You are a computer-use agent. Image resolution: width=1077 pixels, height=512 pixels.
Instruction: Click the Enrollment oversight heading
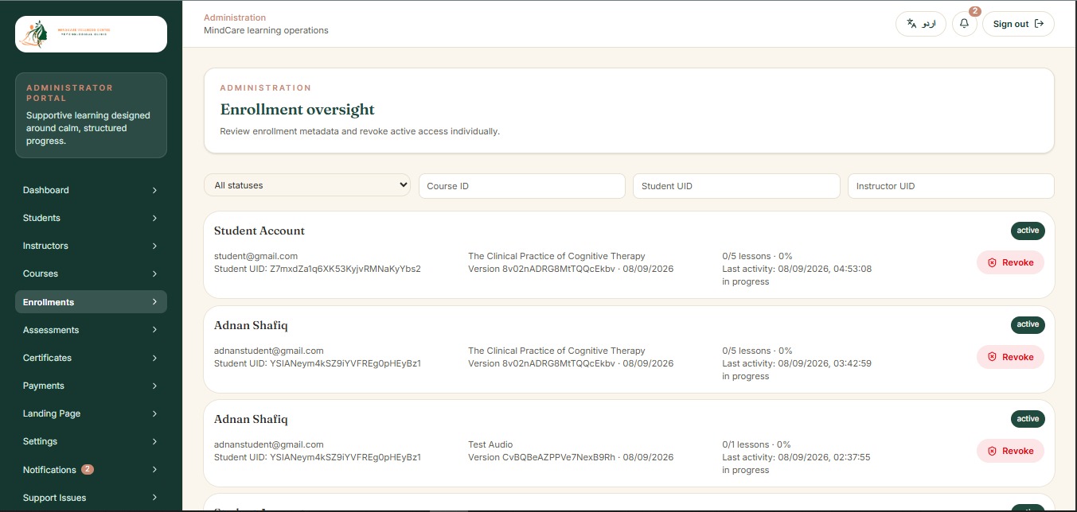(x=298, y=110)
